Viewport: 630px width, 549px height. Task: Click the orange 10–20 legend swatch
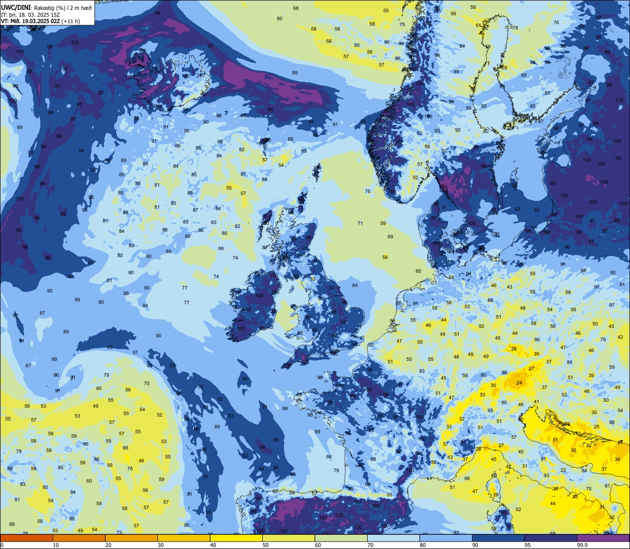click(x=79, y=538)
